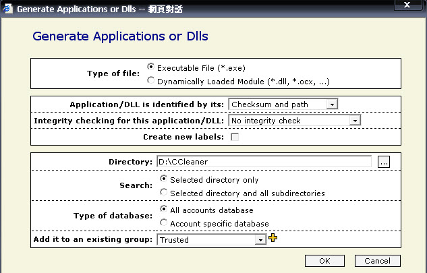Dismiss dialog with the Cancel button

click(x=378, y=261)
